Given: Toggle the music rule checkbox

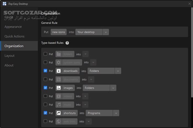Looking at the screenshot, I should click(45, 105).
